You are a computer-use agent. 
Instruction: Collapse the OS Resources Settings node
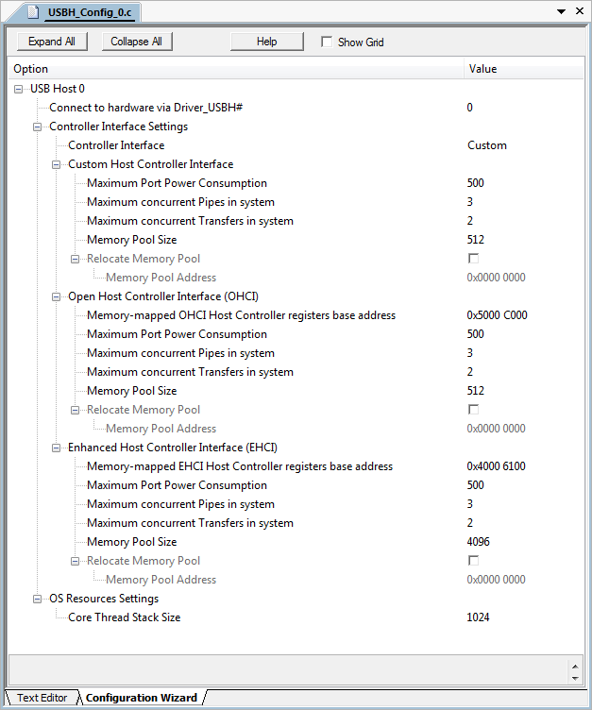[38, 599]
